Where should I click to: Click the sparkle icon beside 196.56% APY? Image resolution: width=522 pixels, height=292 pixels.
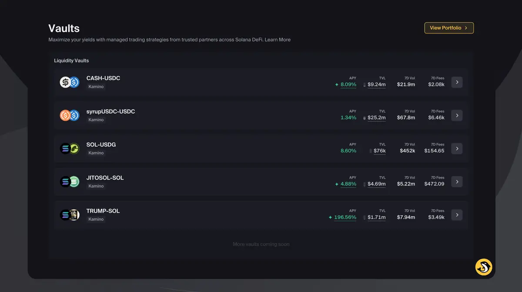pyautogui.click(x=331, y=217)
